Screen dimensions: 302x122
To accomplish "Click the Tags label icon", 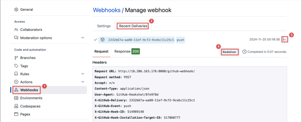I will (16, 66).
